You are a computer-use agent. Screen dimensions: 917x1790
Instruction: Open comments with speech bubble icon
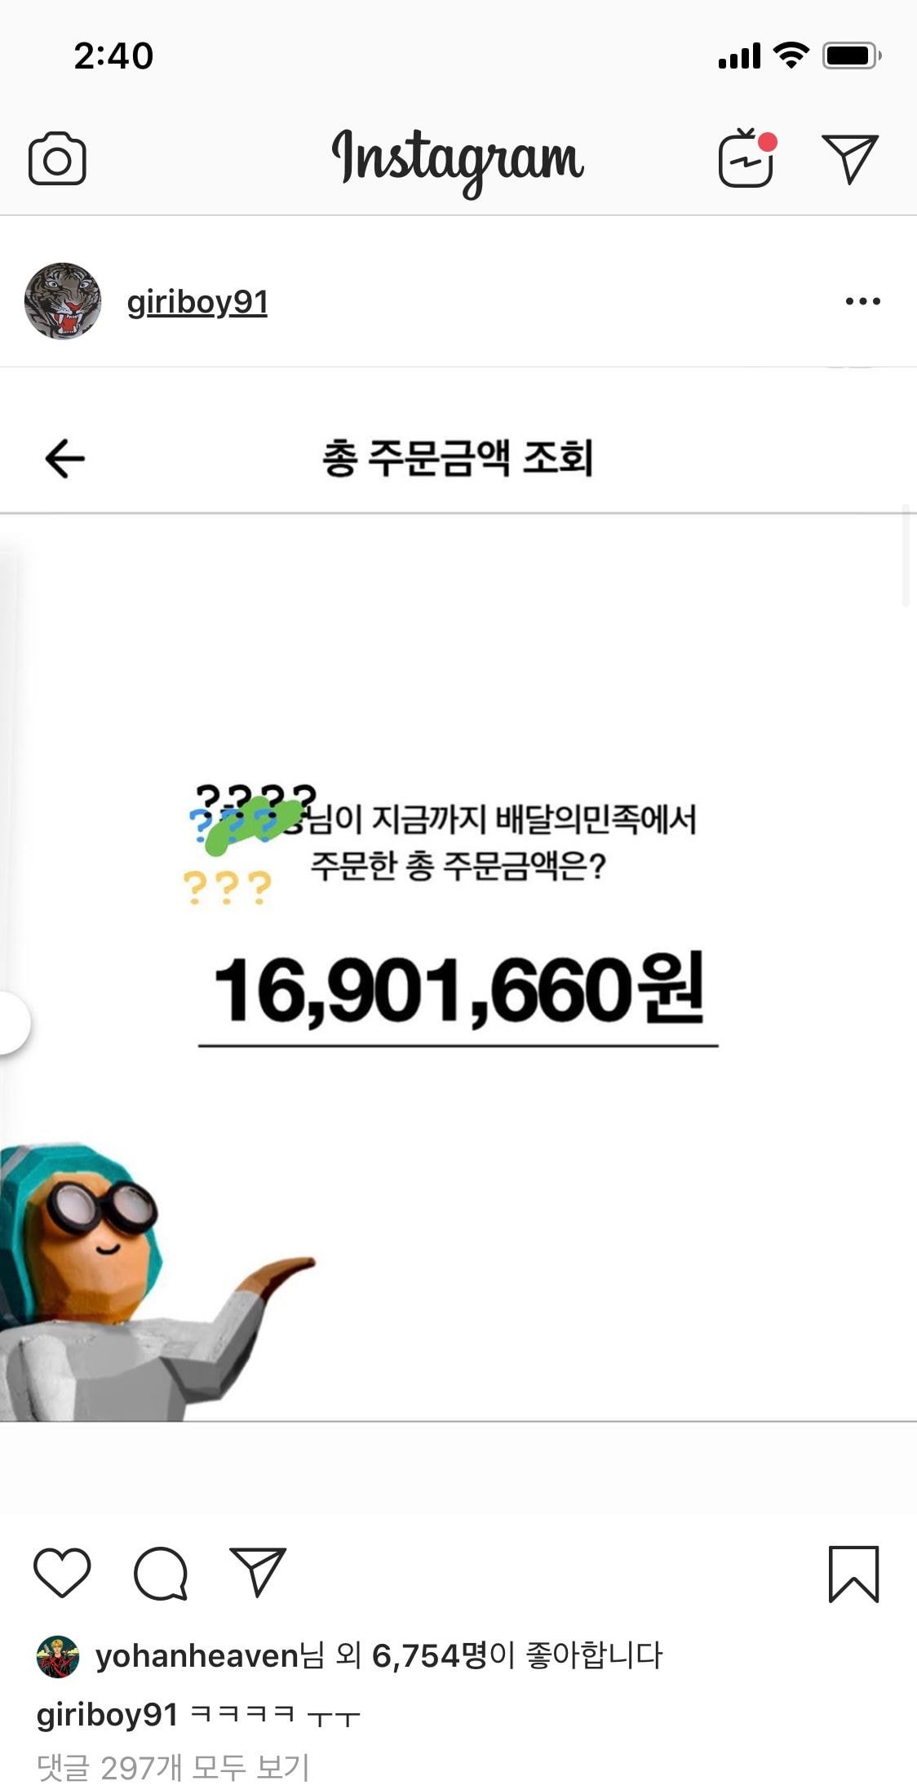(161, 1572)
